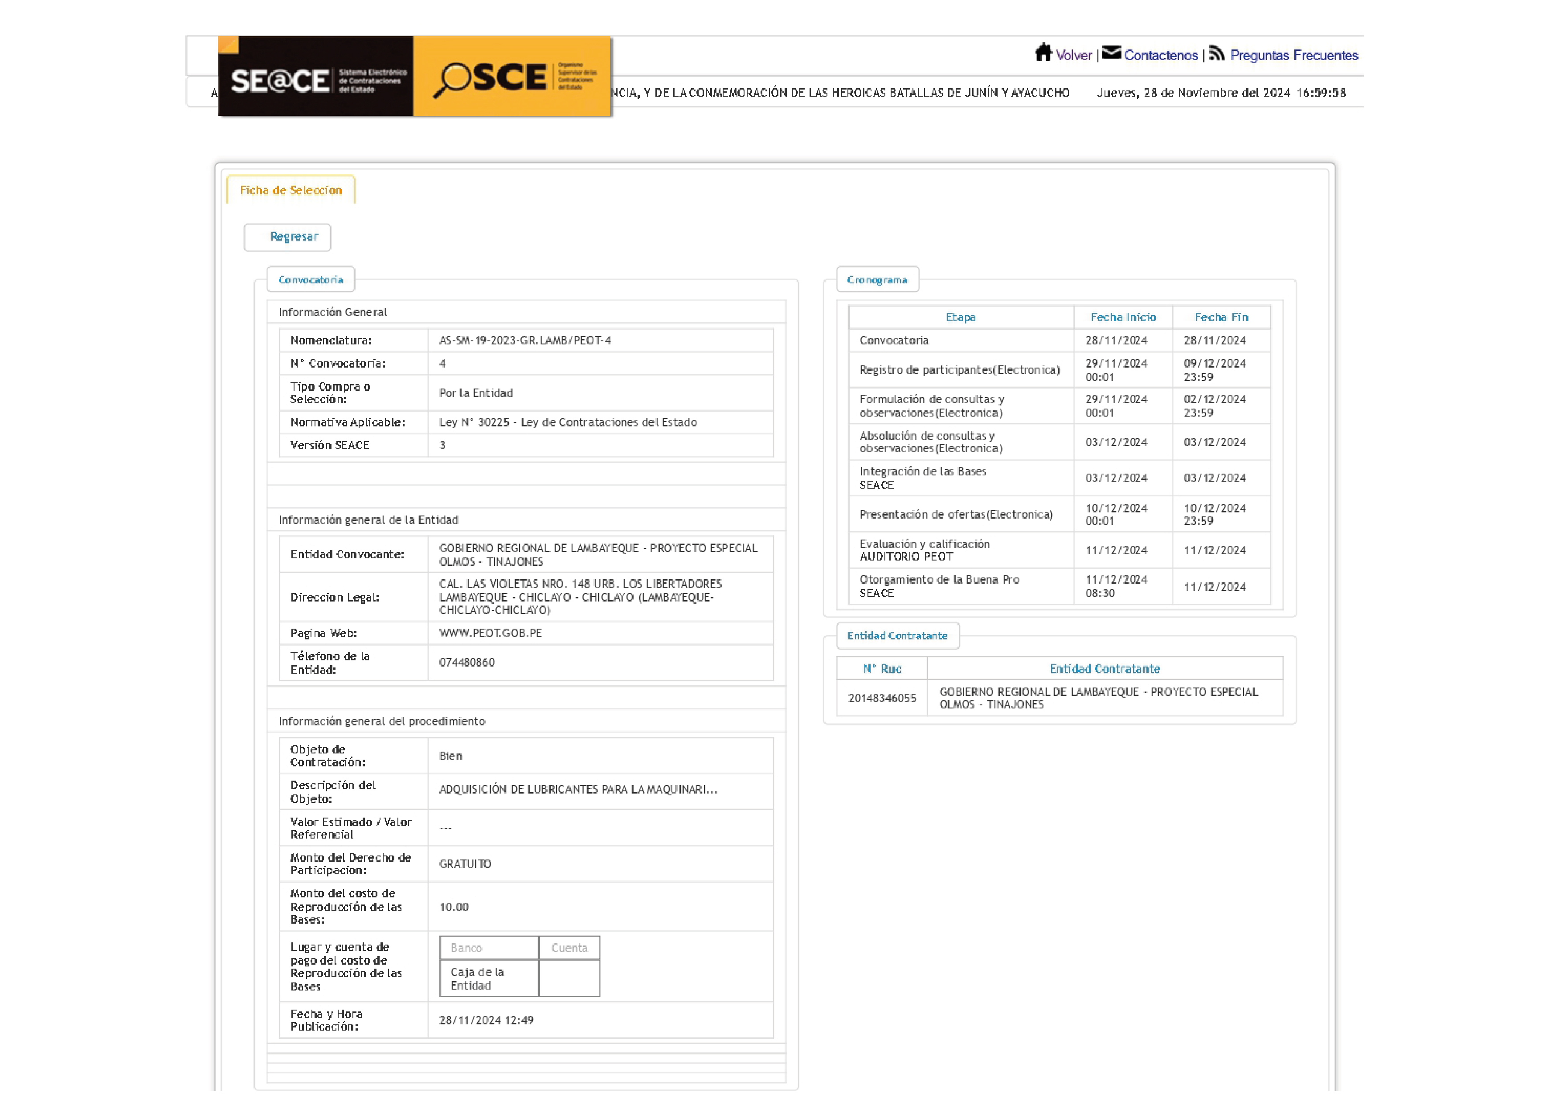Click the Información General heading
The height and width of the screenshot is (1105, 1563).
click(332, 312)
